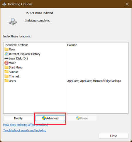Open the Modify locations dialog
132x142 pixels.
[x=18, y=118]
